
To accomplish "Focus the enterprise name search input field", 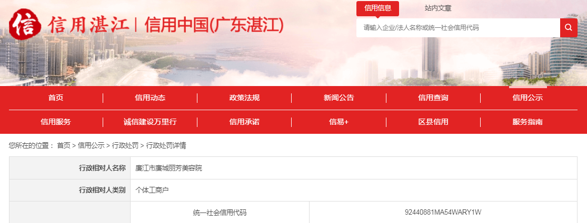I will tap(458, 28).
